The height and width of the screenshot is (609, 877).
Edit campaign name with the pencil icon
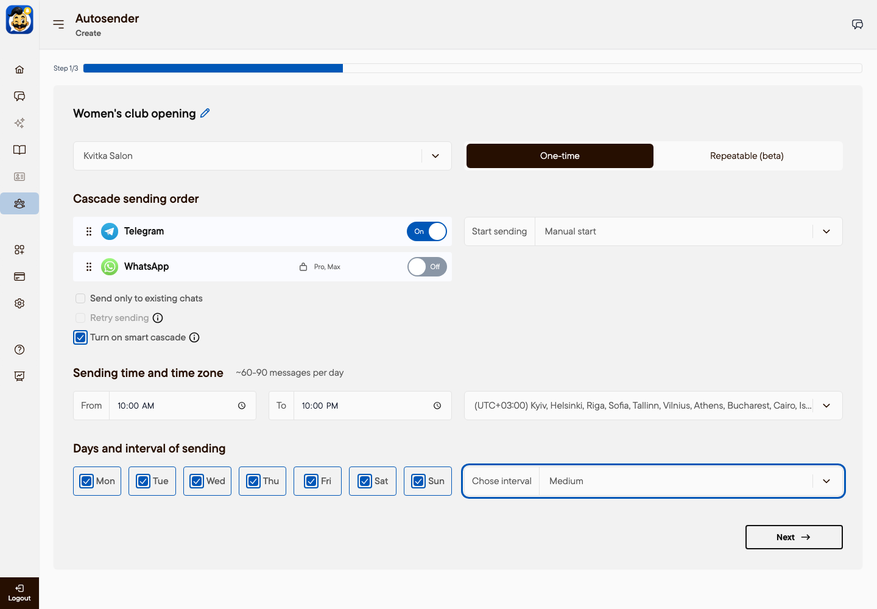coord(205,113)
